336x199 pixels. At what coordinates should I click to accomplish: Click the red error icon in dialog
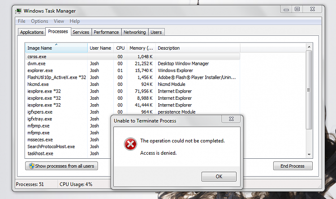(130, 144)
